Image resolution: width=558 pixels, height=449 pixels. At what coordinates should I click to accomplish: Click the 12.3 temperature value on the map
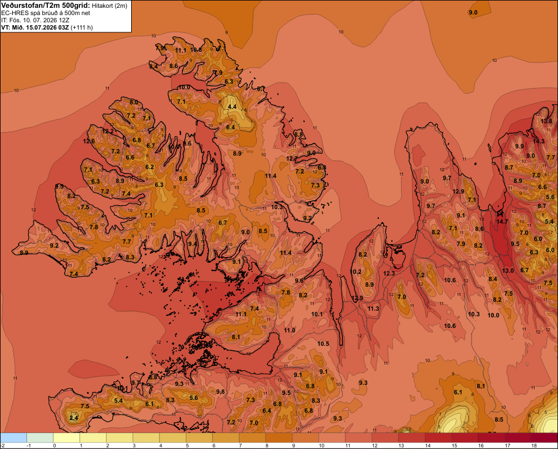point(389,273)
